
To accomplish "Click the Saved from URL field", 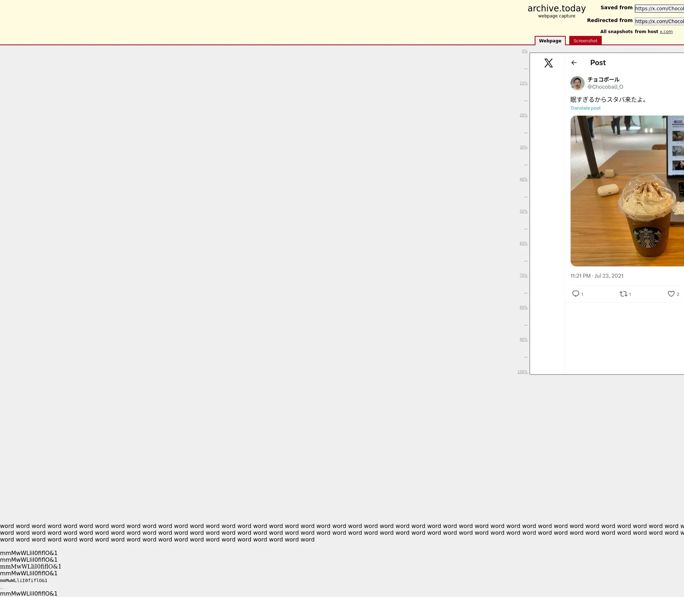I will [x=659, y=9].
